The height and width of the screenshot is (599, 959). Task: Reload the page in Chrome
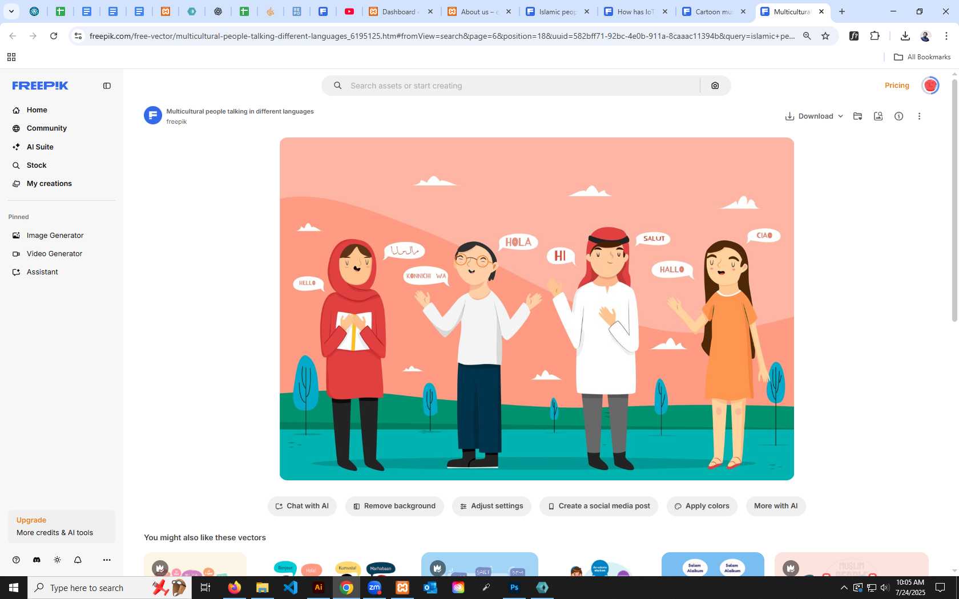click(x=54, y=36)
